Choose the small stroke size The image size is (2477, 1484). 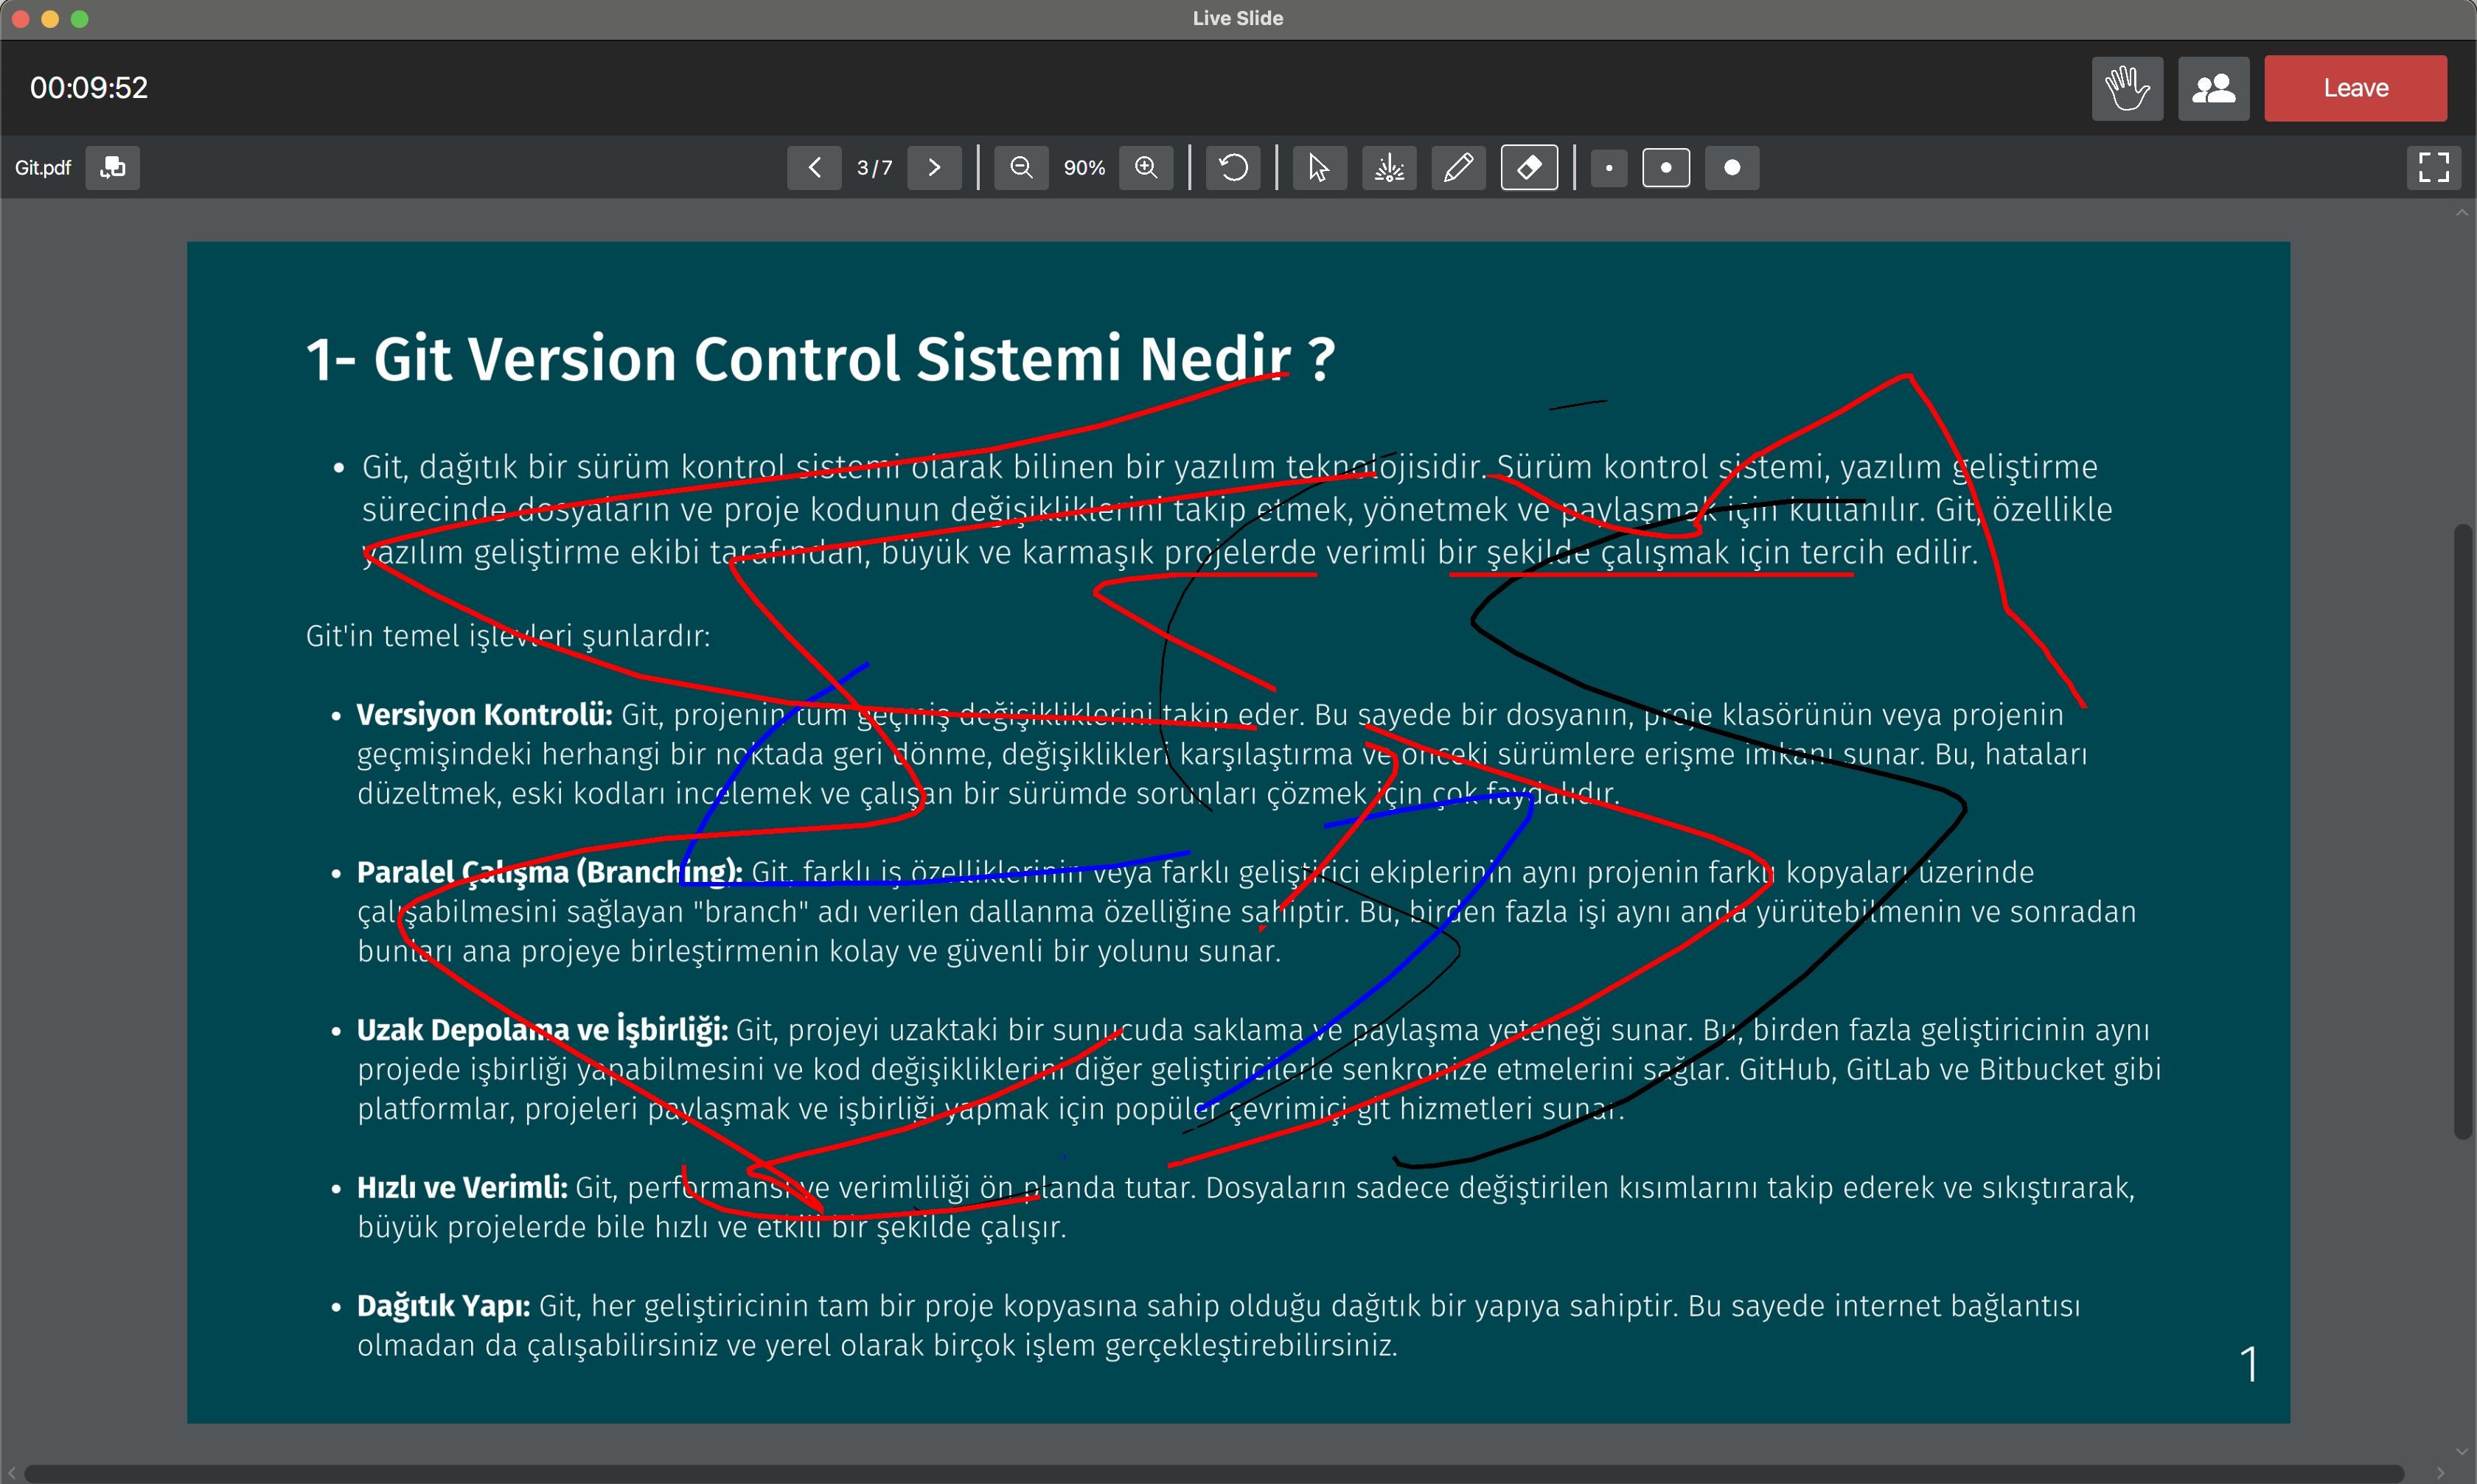pyautogui.click(x=1609, y=168)
